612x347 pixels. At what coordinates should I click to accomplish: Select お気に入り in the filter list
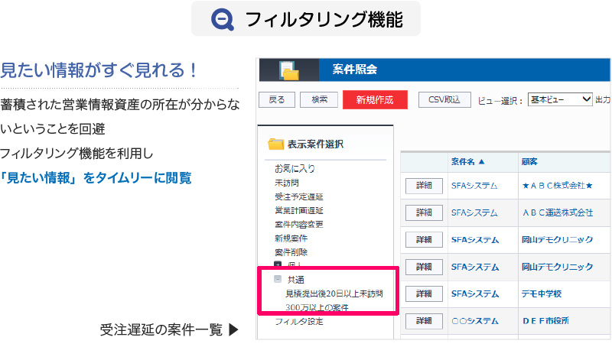[295, 169]
